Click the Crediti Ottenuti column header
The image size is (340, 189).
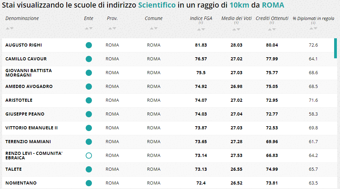point(272,18)
